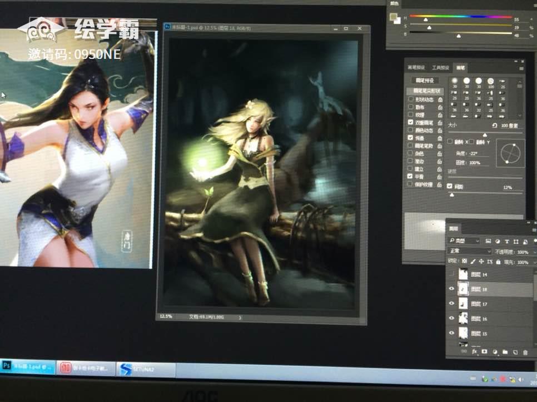Click the link layers icon

(x=464, y=351)
